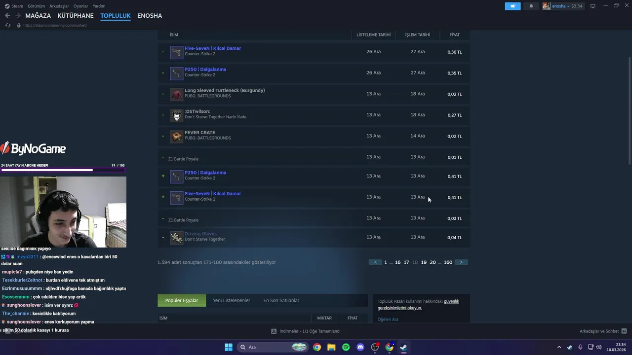Click Z1 Battle Royale 0,01 TL row text
Image resolution: width=632 pixels, height=355 pixels.
(x=183, y=159)
